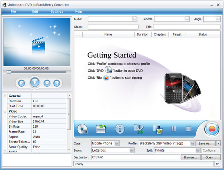Viewport: 224px width, 170px height.
Task: Click the open folder icon in toolbar
Action: 101,129
